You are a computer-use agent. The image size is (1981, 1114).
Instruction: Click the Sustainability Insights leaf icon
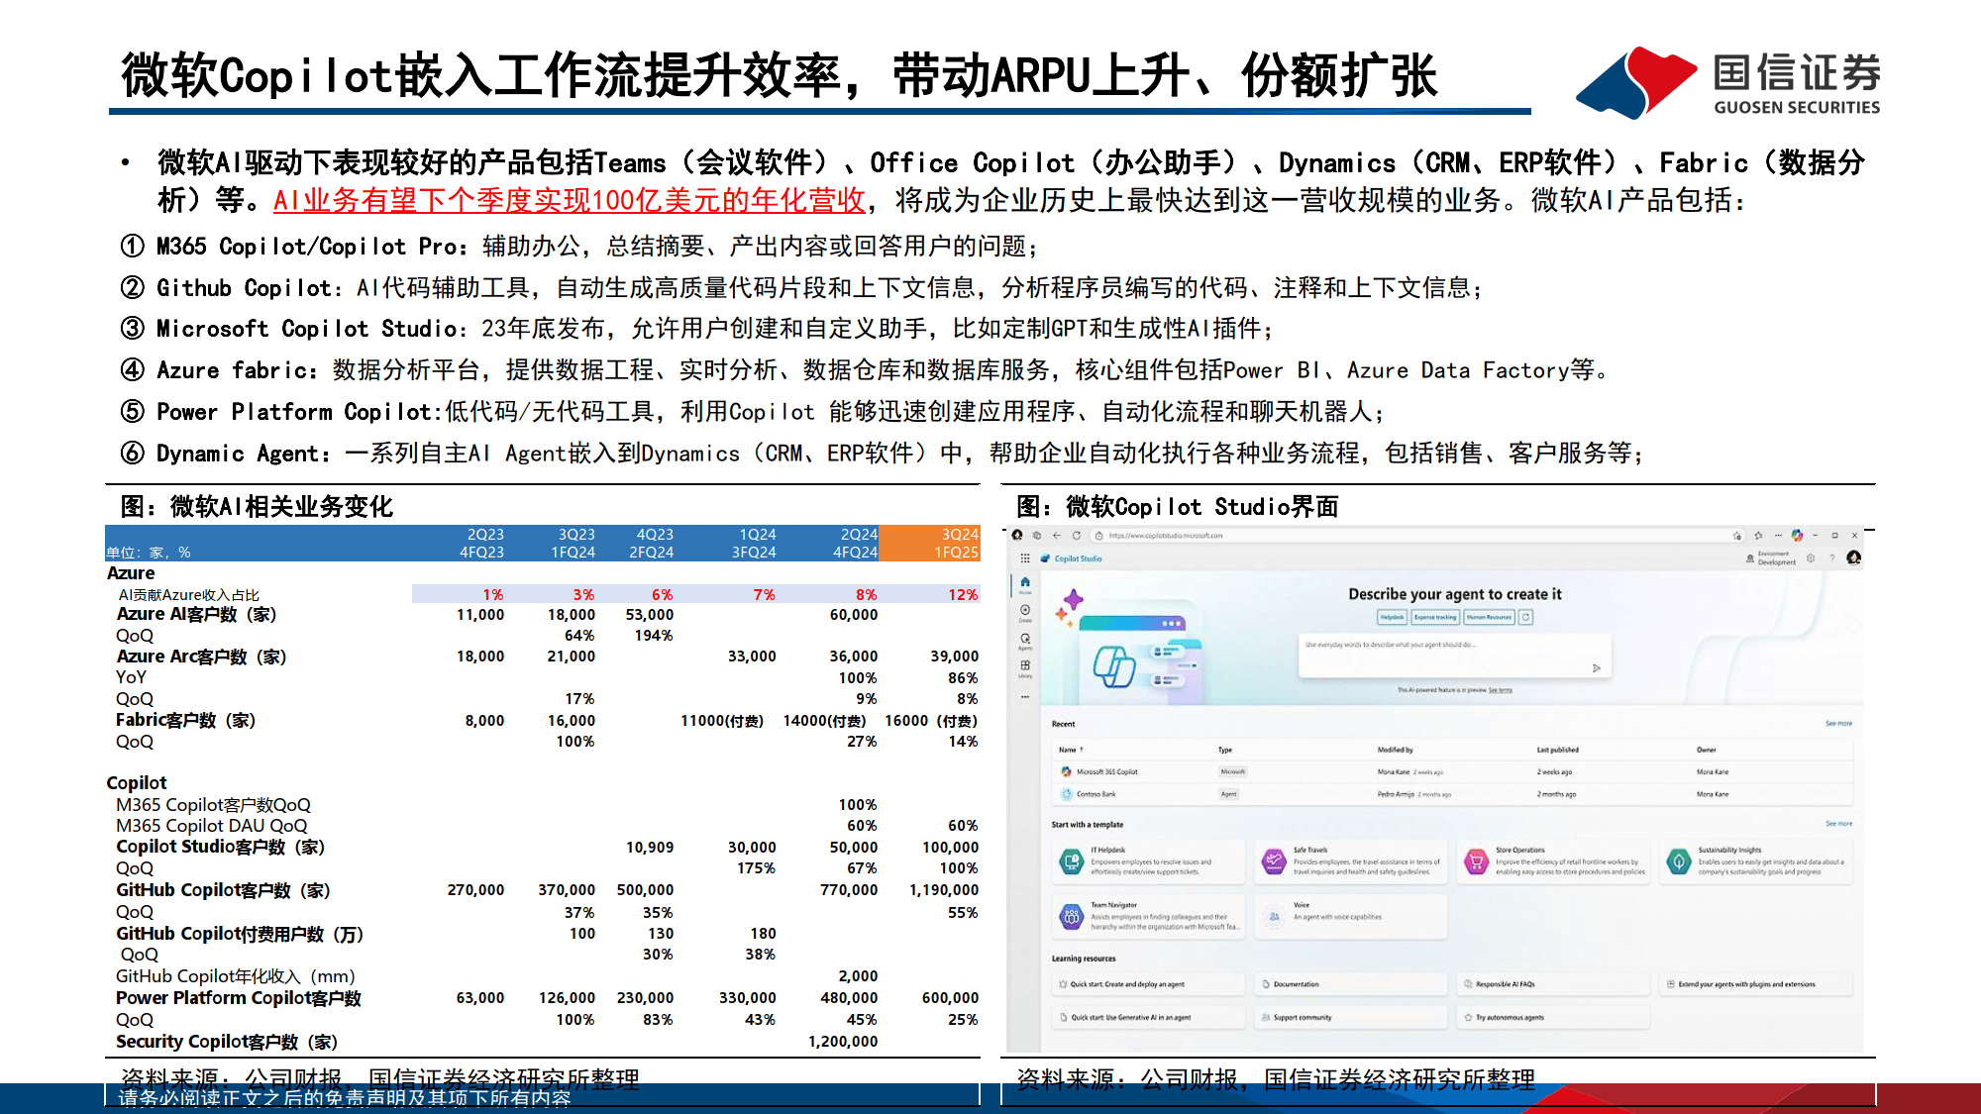(1679, 861)
